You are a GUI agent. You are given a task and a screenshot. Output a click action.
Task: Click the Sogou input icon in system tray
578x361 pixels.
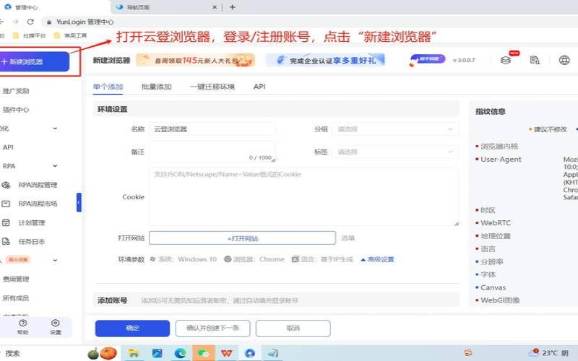468,353
